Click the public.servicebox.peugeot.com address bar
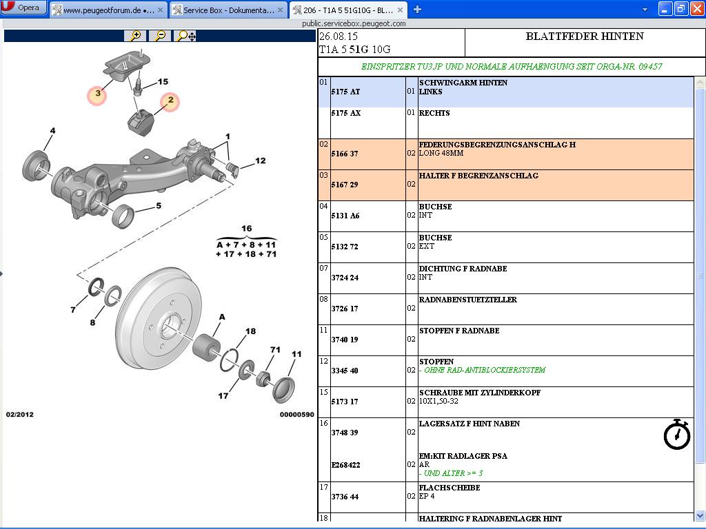 353,23
